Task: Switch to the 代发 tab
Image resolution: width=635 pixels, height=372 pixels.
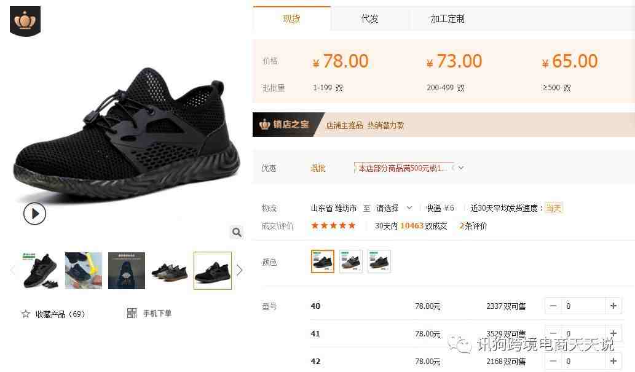Action: (x=369, y=18)
